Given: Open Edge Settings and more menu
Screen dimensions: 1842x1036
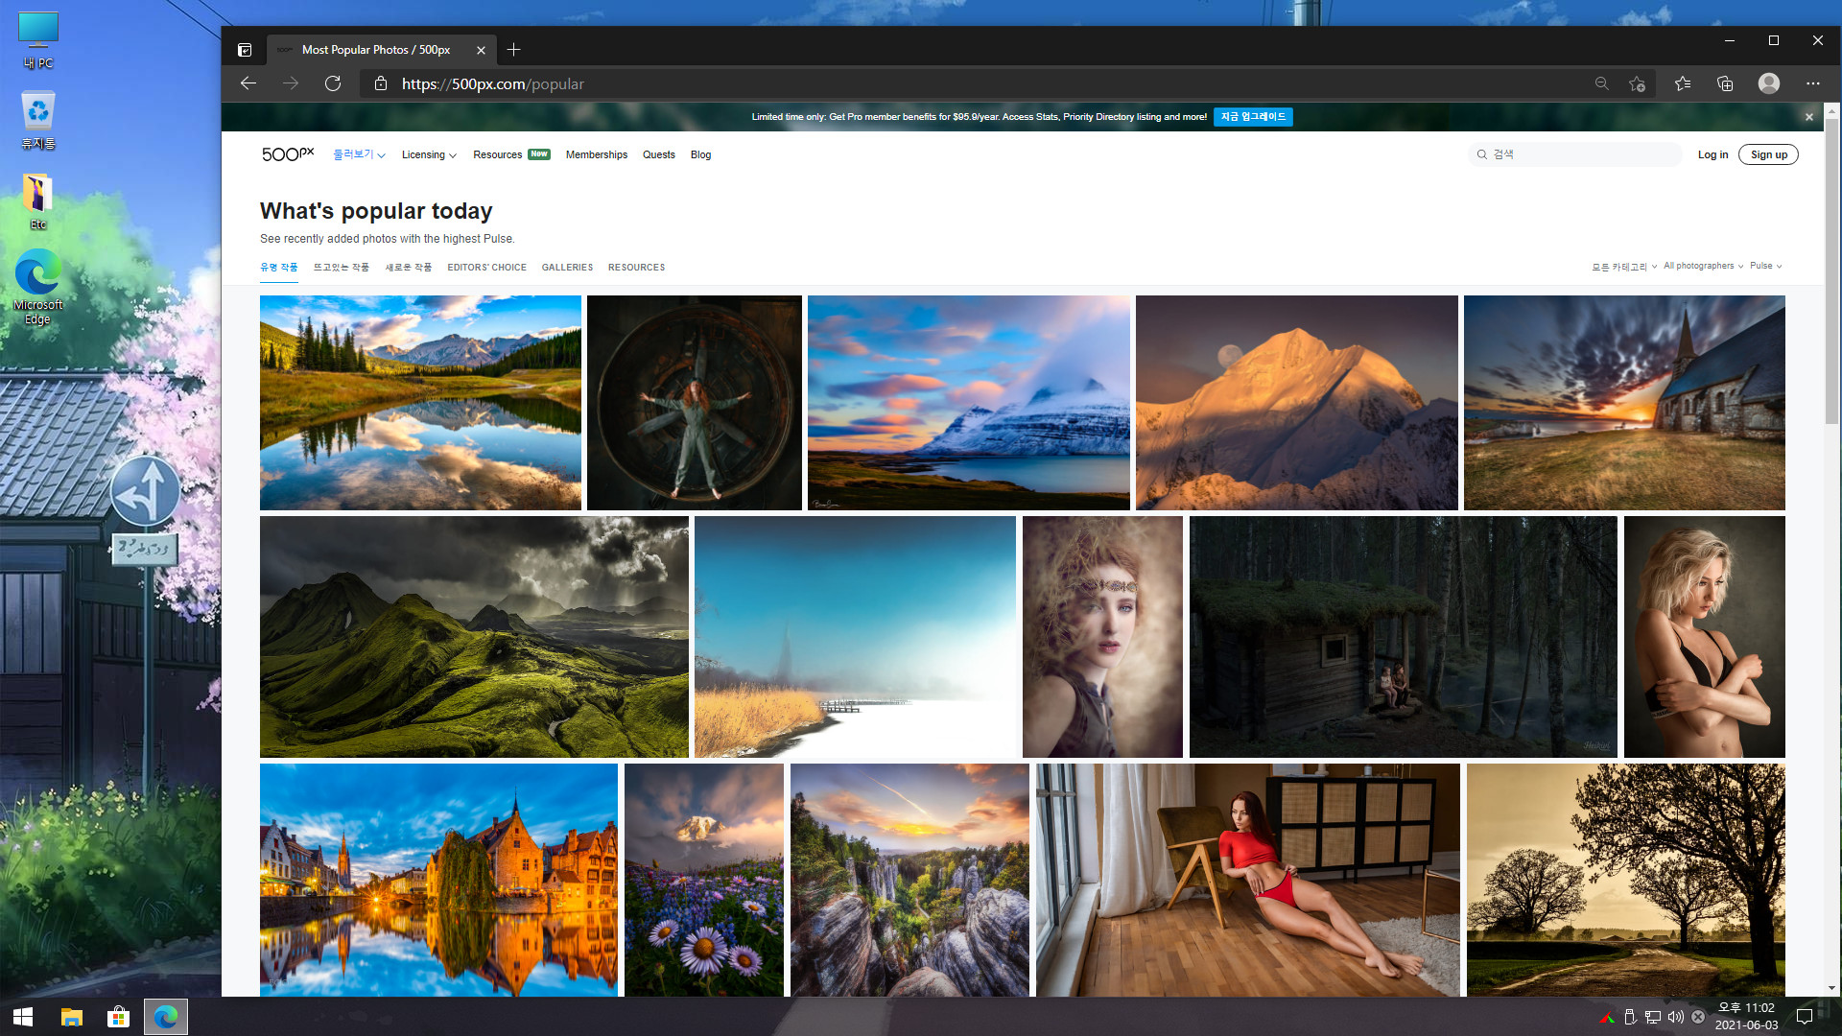Looking at the screenshot, I should [x=1812, y=83].
